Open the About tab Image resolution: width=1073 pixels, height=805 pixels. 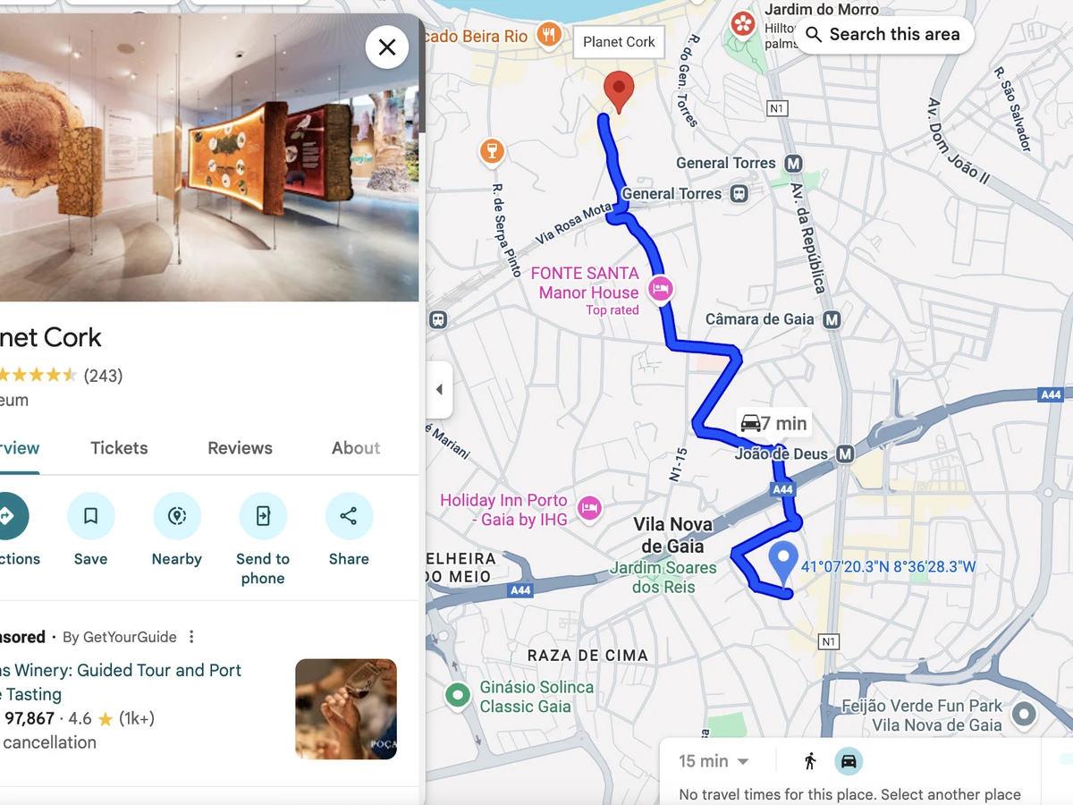pos(356,448)
